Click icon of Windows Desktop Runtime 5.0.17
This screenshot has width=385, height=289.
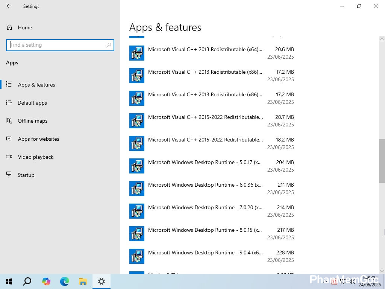tap(137, 166)
